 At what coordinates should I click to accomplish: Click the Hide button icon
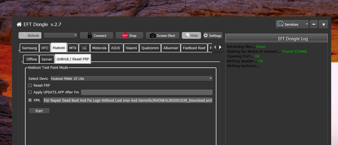coord(187,35)
